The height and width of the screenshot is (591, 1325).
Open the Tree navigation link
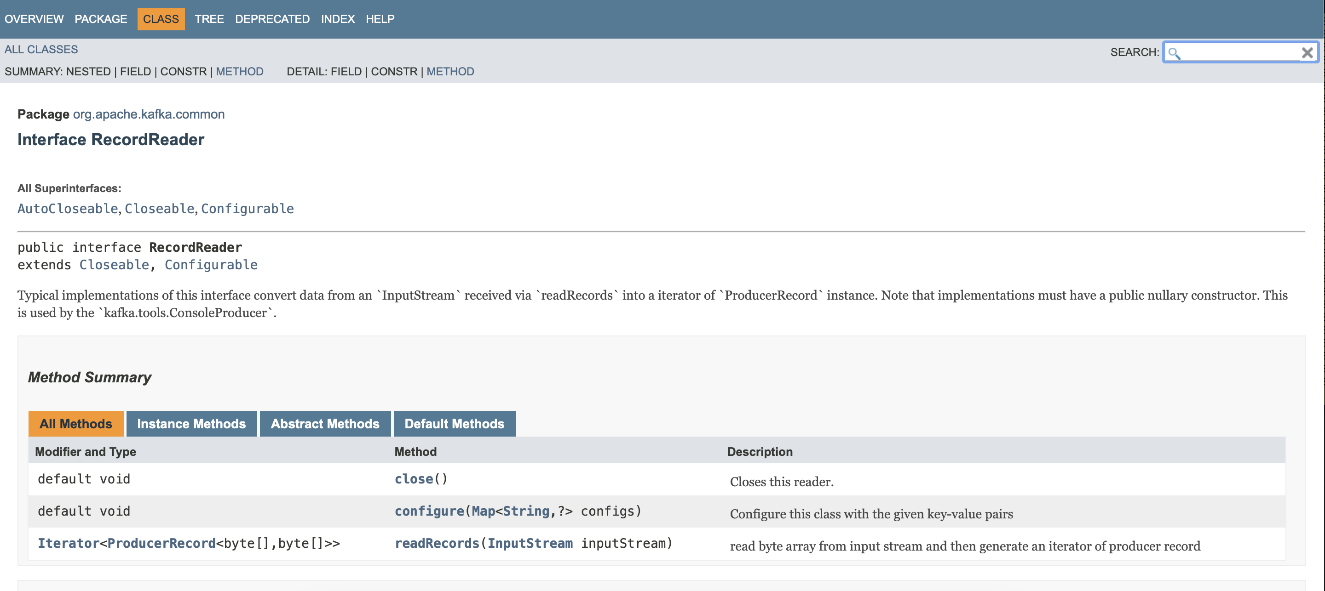(209, 19)
